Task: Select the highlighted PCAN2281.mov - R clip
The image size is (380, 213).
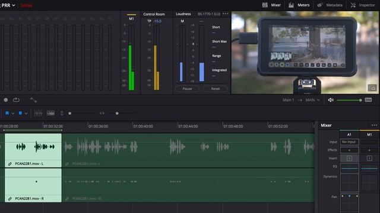Action: [33, 185]
